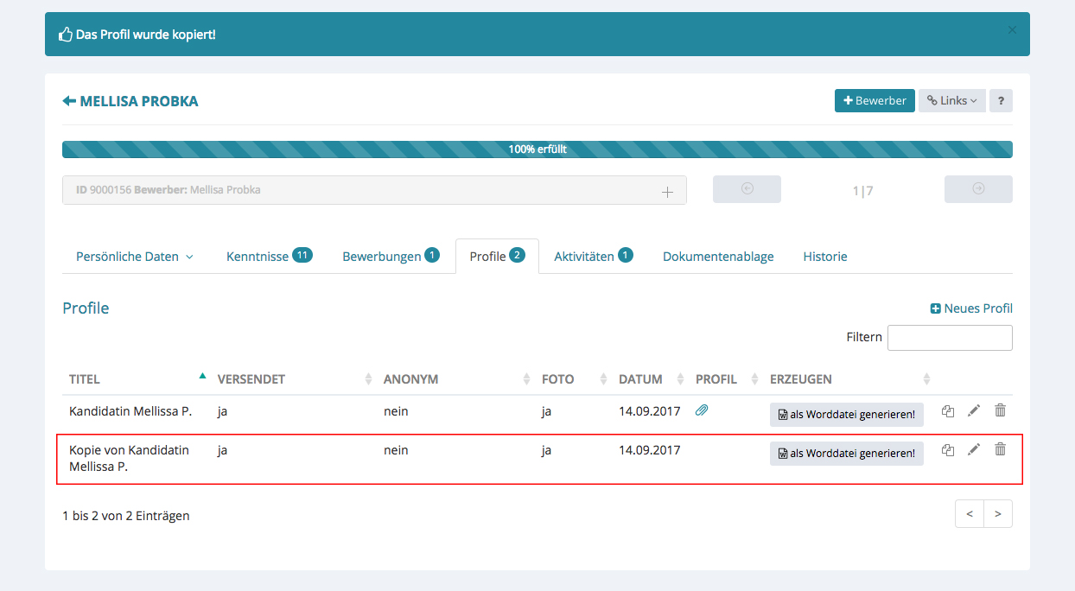1075x591 pixels.
Task: Click the paperclip icon in first profile row
Action: 702,411
